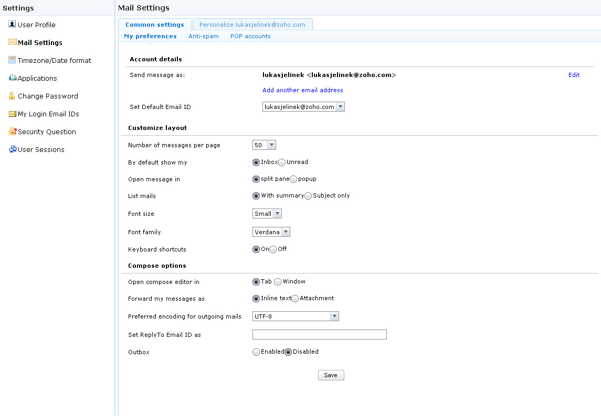The width and height of the screenshot is (601, 416).
Task: Click Add another email address link
Action: tap(303, 90)
